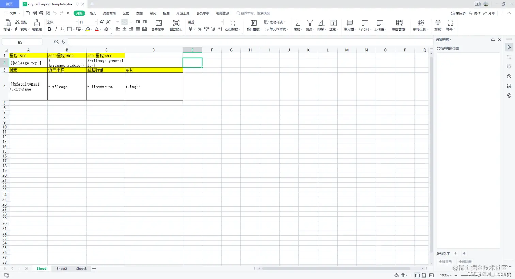Click the 分享 (Share) button
Image resolution: width=515 pixels, height=279 pixels.
pos(489,13)
